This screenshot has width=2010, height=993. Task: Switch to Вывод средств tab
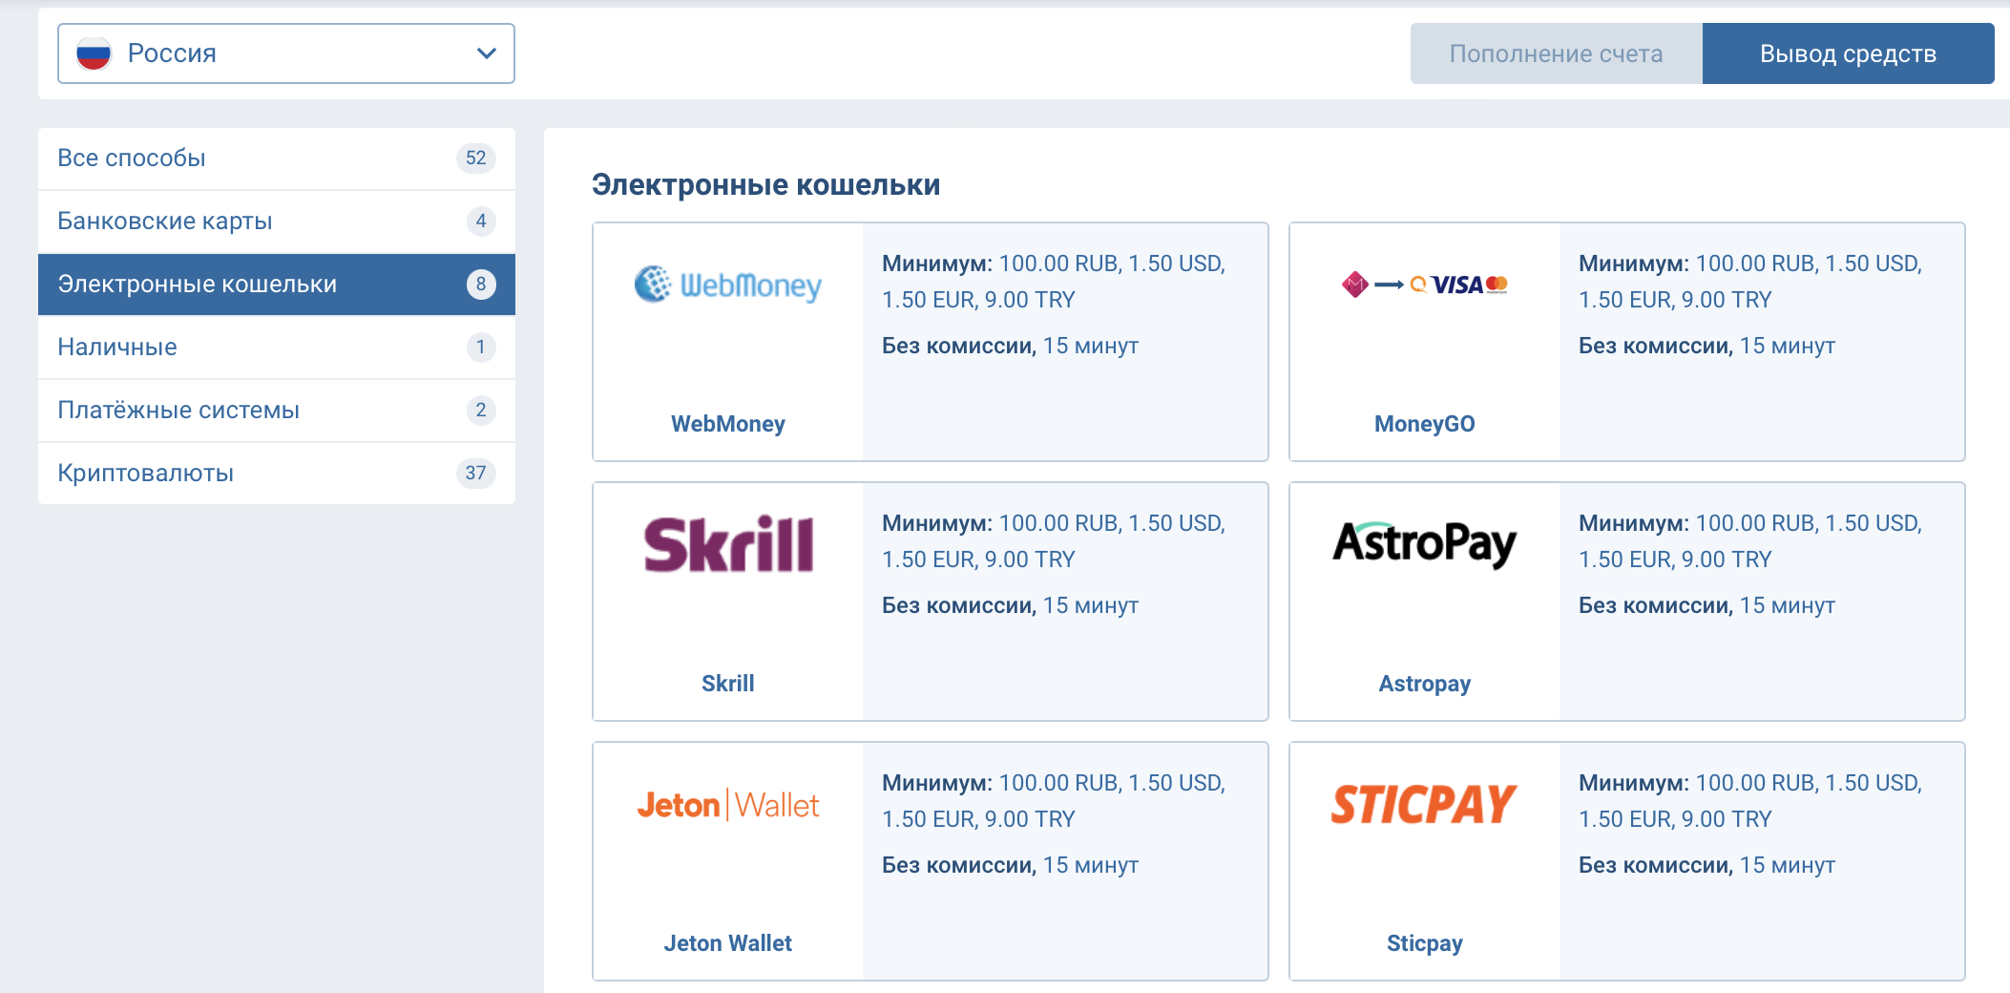(1848, 53)
